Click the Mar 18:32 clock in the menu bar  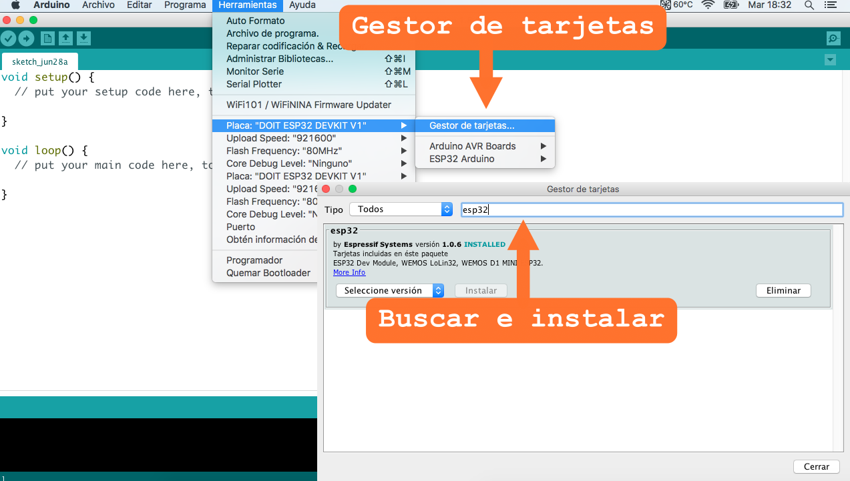(770, 5)
